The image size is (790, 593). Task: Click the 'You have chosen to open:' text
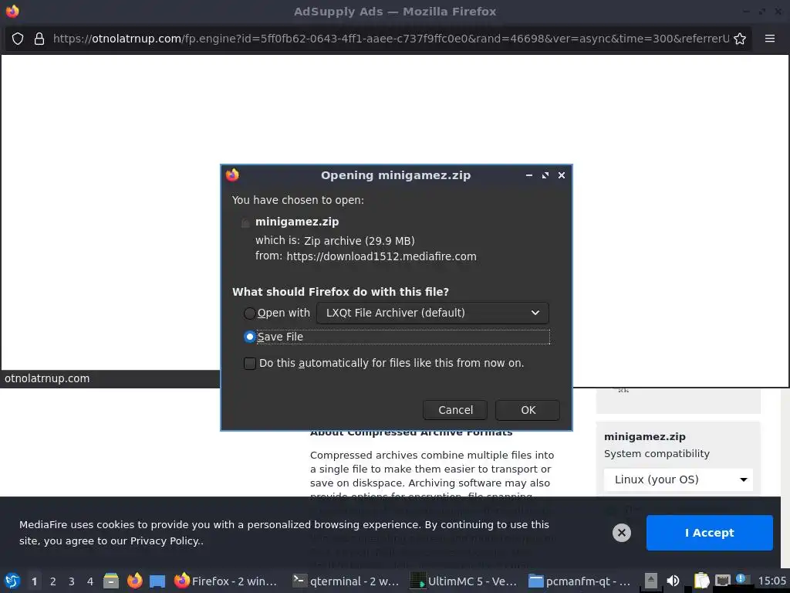pyautogui.click(x=298, y=200)
